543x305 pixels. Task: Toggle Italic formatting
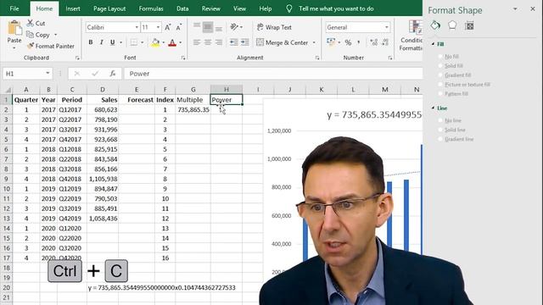(x=102, y=42)
